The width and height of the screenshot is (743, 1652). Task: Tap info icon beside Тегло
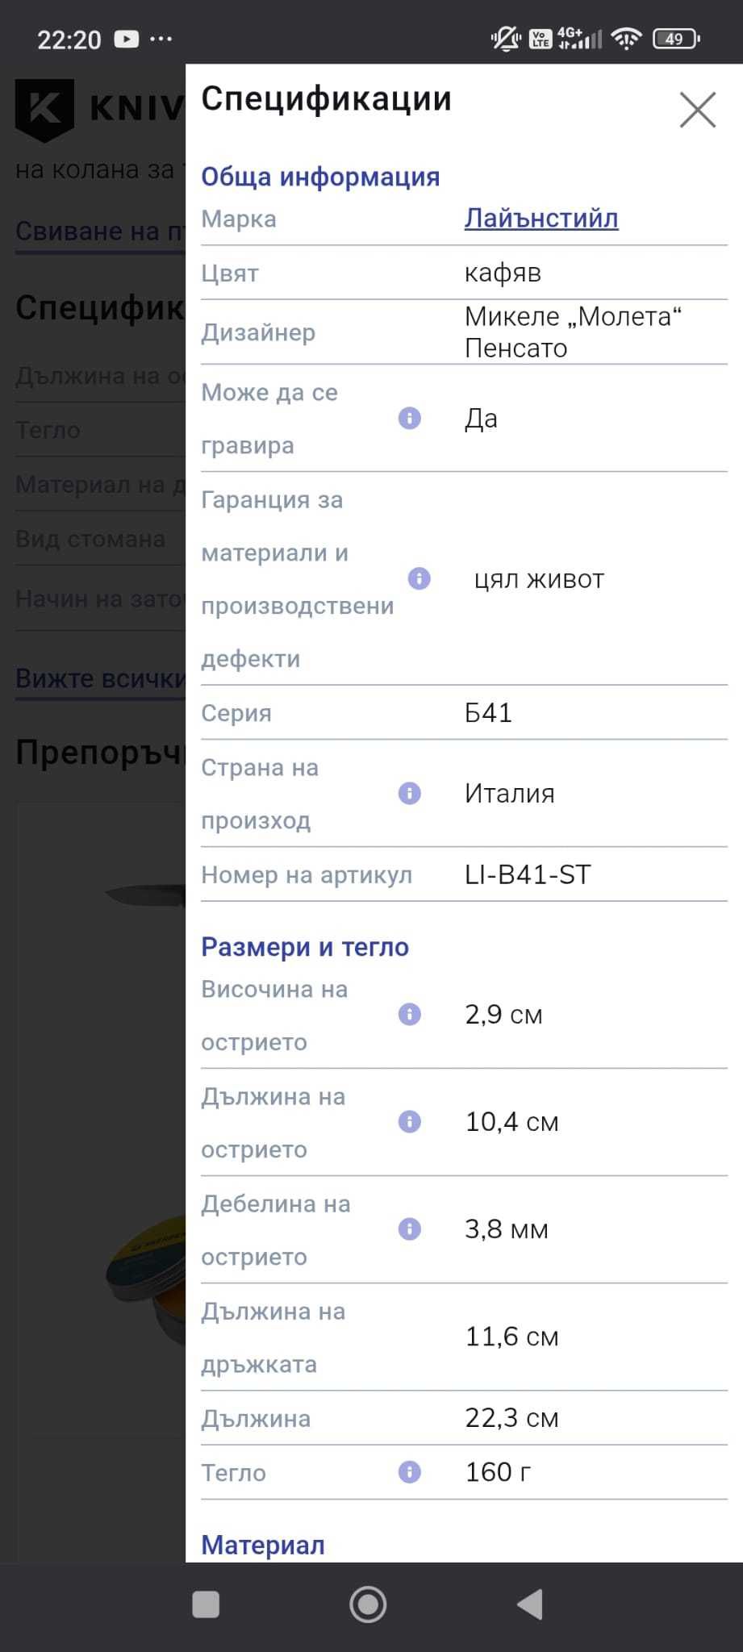(410, 1472)
